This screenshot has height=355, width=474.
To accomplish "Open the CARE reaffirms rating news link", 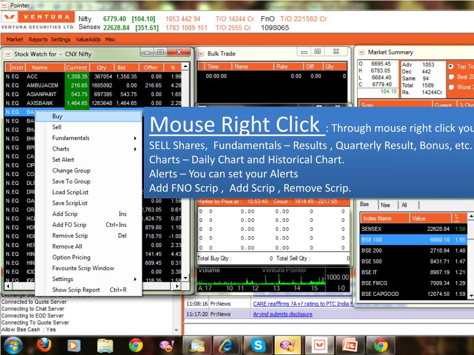I will [303, 304].
